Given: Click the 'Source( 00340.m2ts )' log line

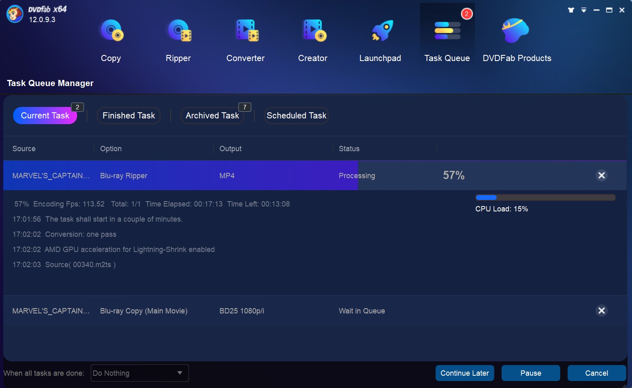Looking at the screenshot, I should pos(64,265).
